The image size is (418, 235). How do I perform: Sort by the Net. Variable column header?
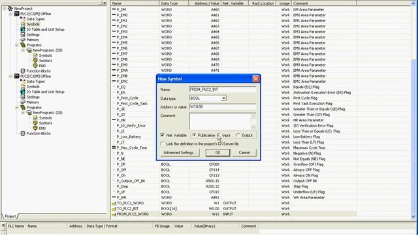[235, 3]
